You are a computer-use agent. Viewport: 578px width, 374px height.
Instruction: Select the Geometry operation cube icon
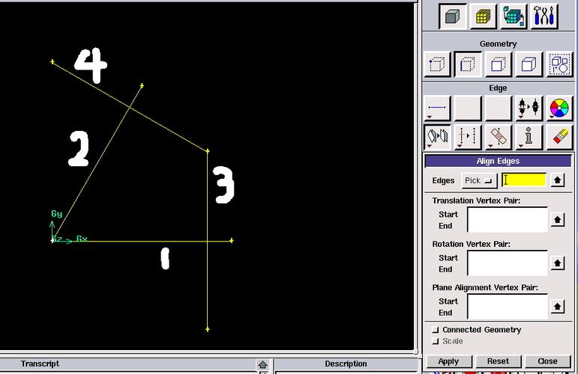[x=451, y=16]
